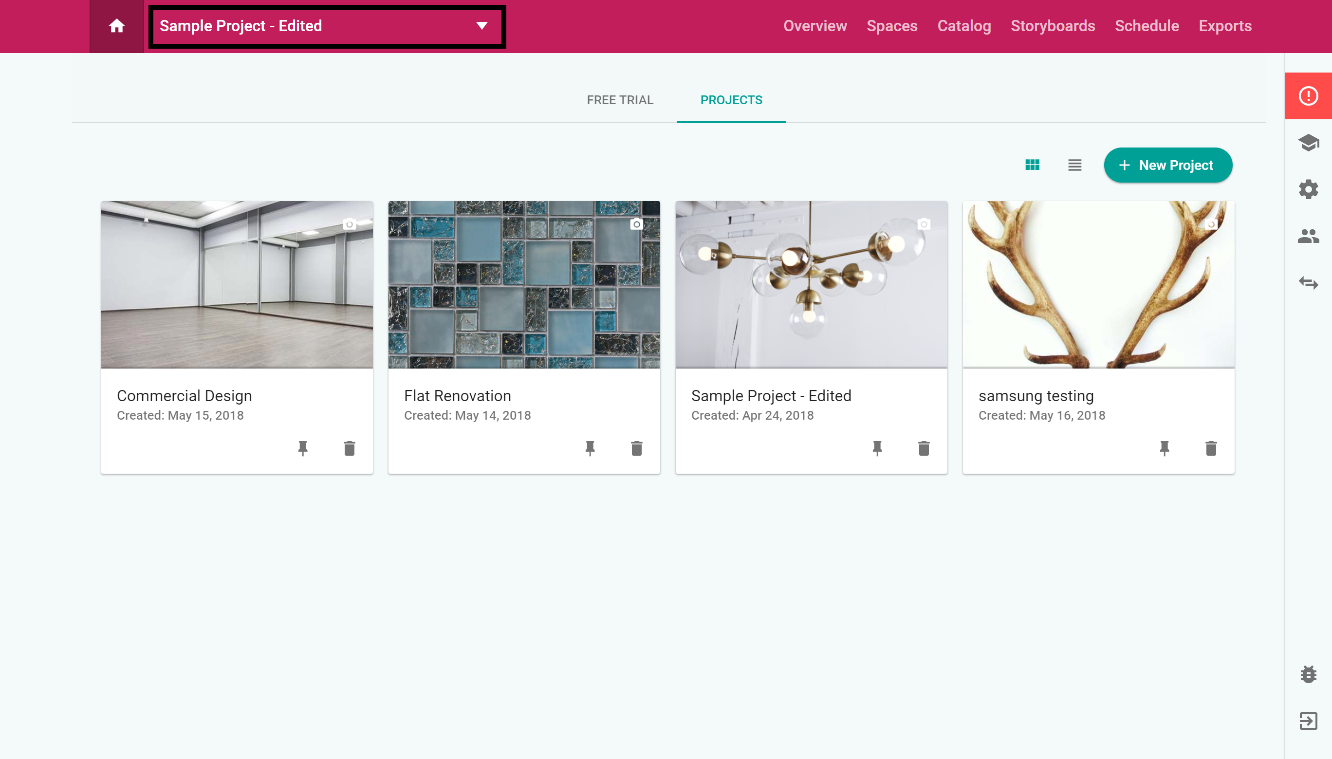Go to Exports
1332x759 pixels.
tap(1225, 26)
